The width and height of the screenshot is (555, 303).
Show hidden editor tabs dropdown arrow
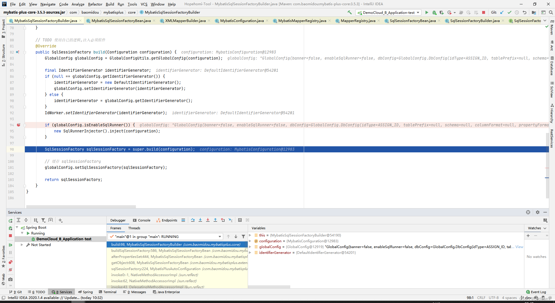point(545,21)
